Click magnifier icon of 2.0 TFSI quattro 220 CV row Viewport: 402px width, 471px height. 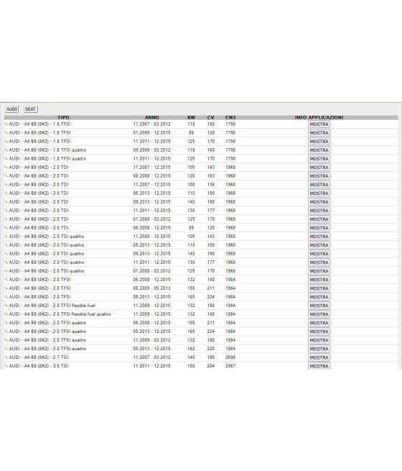[x=6, y=349]
